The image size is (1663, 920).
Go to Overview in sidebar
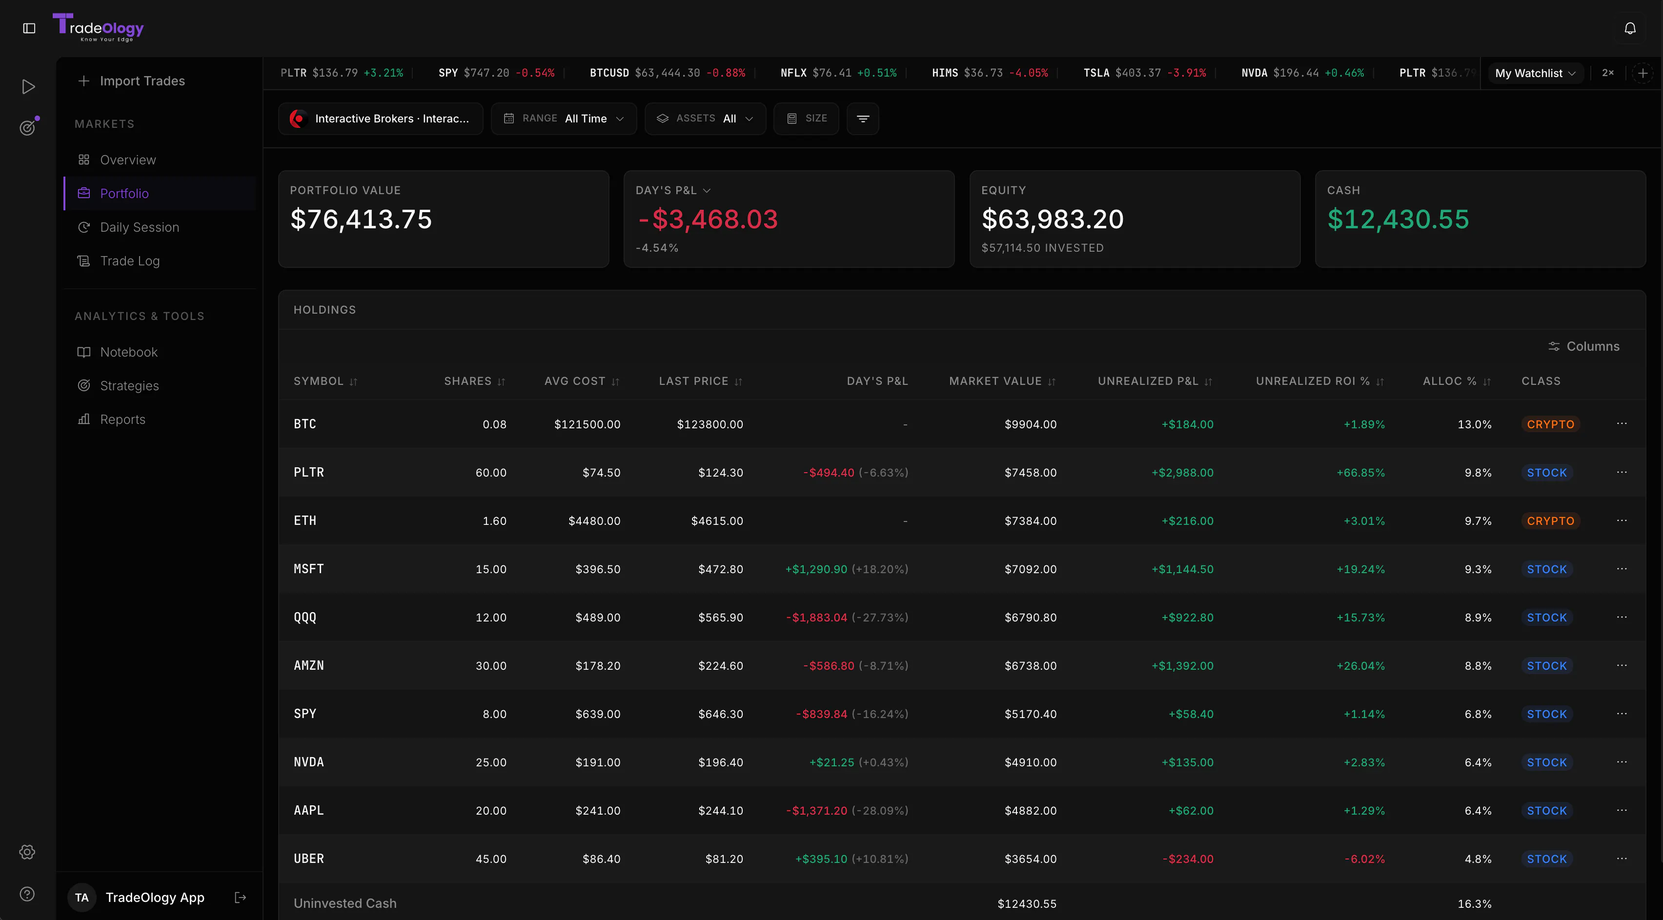tap(160, 160)
